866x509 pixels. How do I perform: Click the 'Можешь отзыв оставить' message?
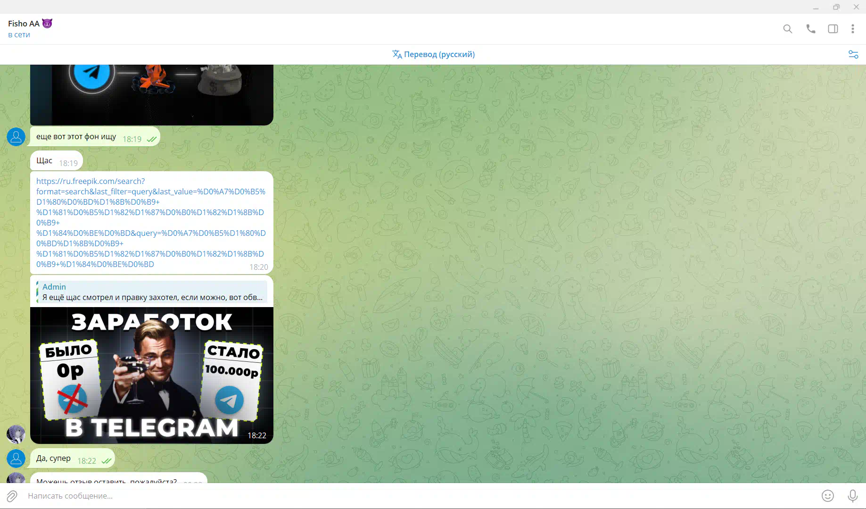[x=119, y=477]
